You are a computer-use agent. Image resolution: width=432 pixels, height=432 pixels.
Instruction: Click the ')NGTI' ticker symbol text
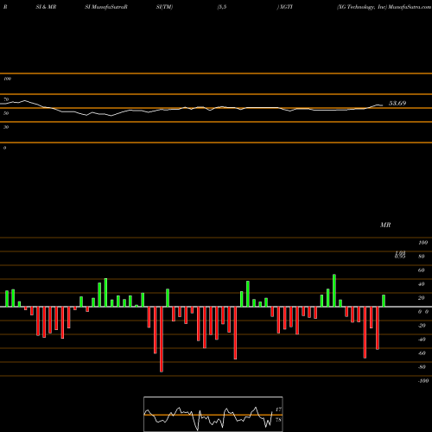285,7
